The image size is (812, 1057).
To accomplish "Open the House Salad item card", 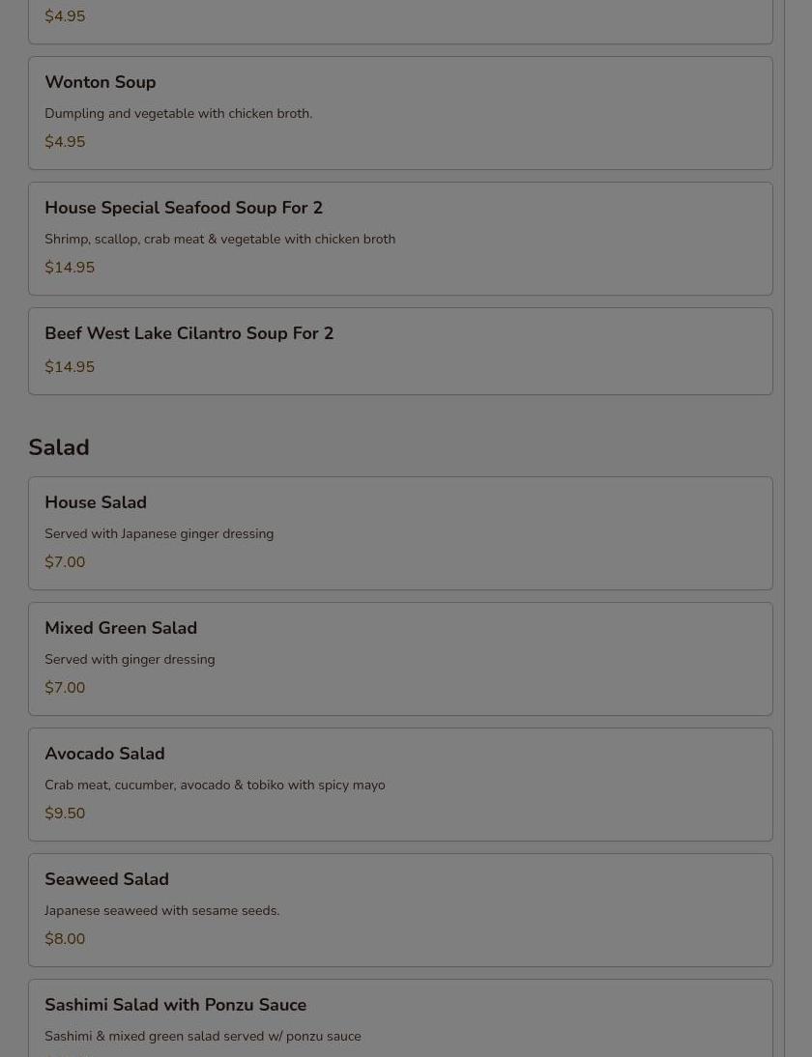I will tap(96, 503).
